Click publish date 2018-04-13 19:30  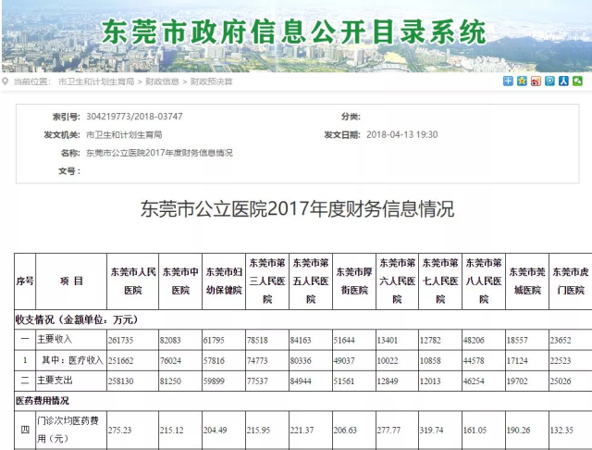pos(402,134)
